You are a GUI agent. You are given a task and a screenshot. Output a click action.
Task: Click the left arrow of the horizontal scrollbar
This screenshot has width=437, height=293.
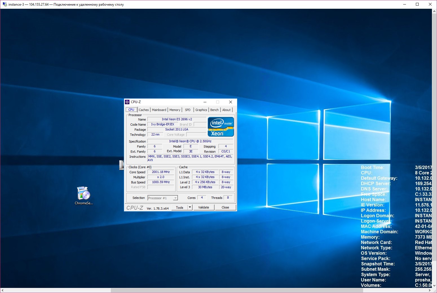pos(3,290)
